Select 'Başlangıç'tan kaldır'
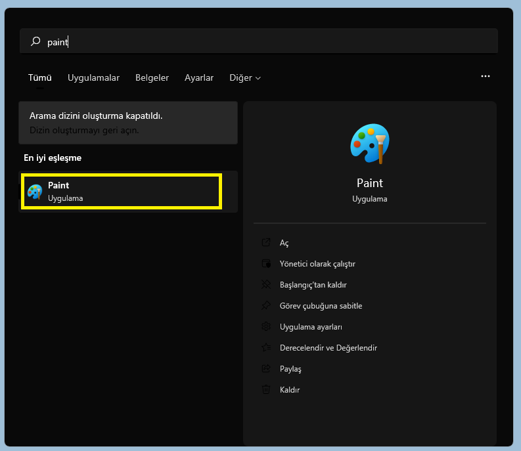 pyautogui.click(x=313, y=285)
